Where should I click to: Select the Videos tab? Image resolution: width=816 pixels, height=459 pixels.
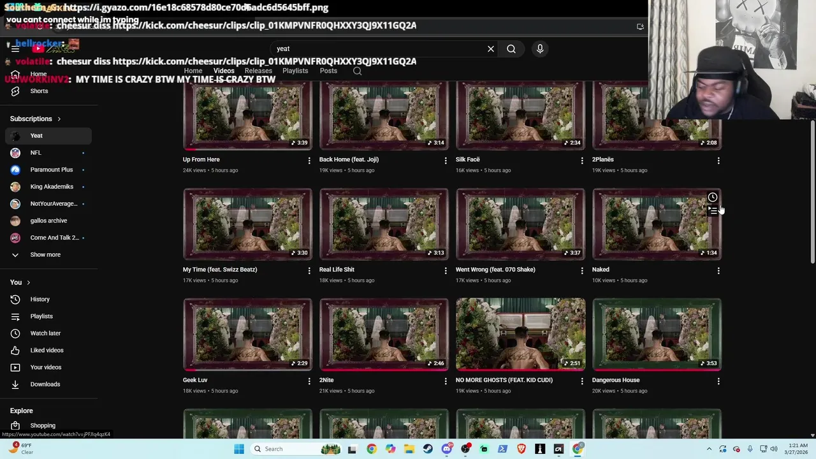tap(224, 71)
